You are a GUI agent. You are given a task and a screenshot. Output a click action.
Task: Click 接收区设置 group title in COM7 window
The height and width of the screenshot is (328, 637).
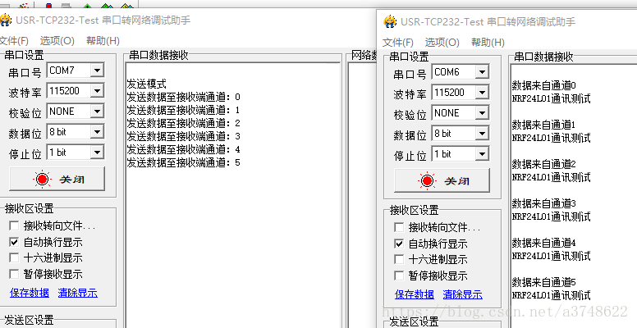30,208
